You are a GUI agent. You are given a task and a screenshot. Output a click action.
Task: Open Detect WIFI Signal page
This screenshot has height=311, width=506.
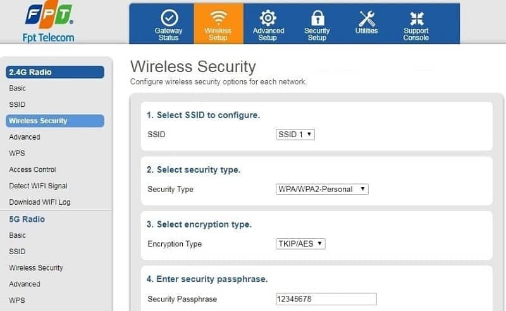[39, 186]
